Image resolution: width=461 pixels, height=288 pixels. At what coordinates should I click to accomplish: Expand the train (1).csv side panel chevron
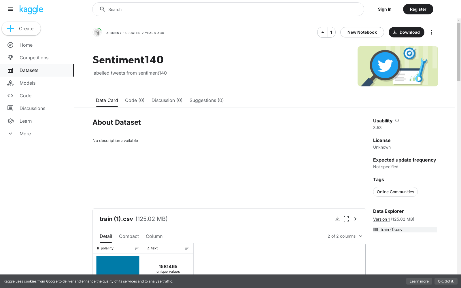[x=356, y=219]
